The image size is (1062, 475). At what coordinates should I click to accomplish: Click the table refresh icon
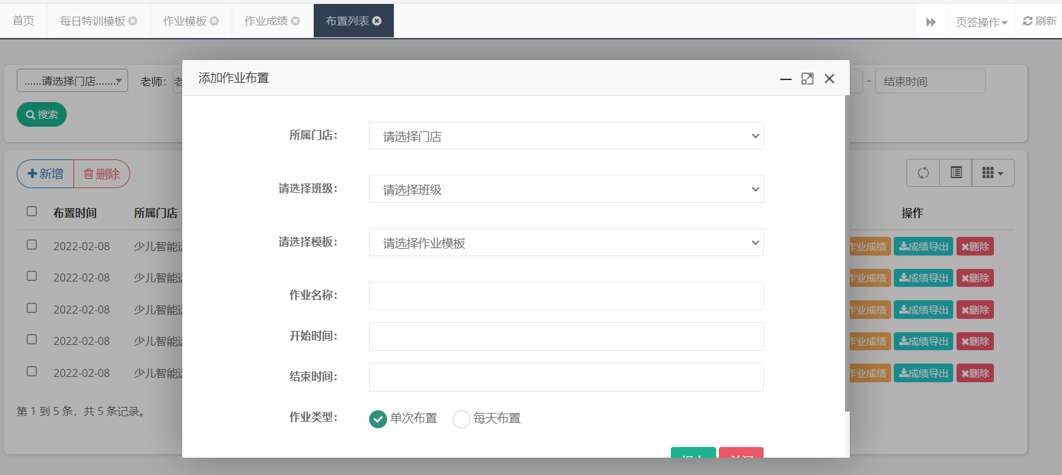click(923, 173)
